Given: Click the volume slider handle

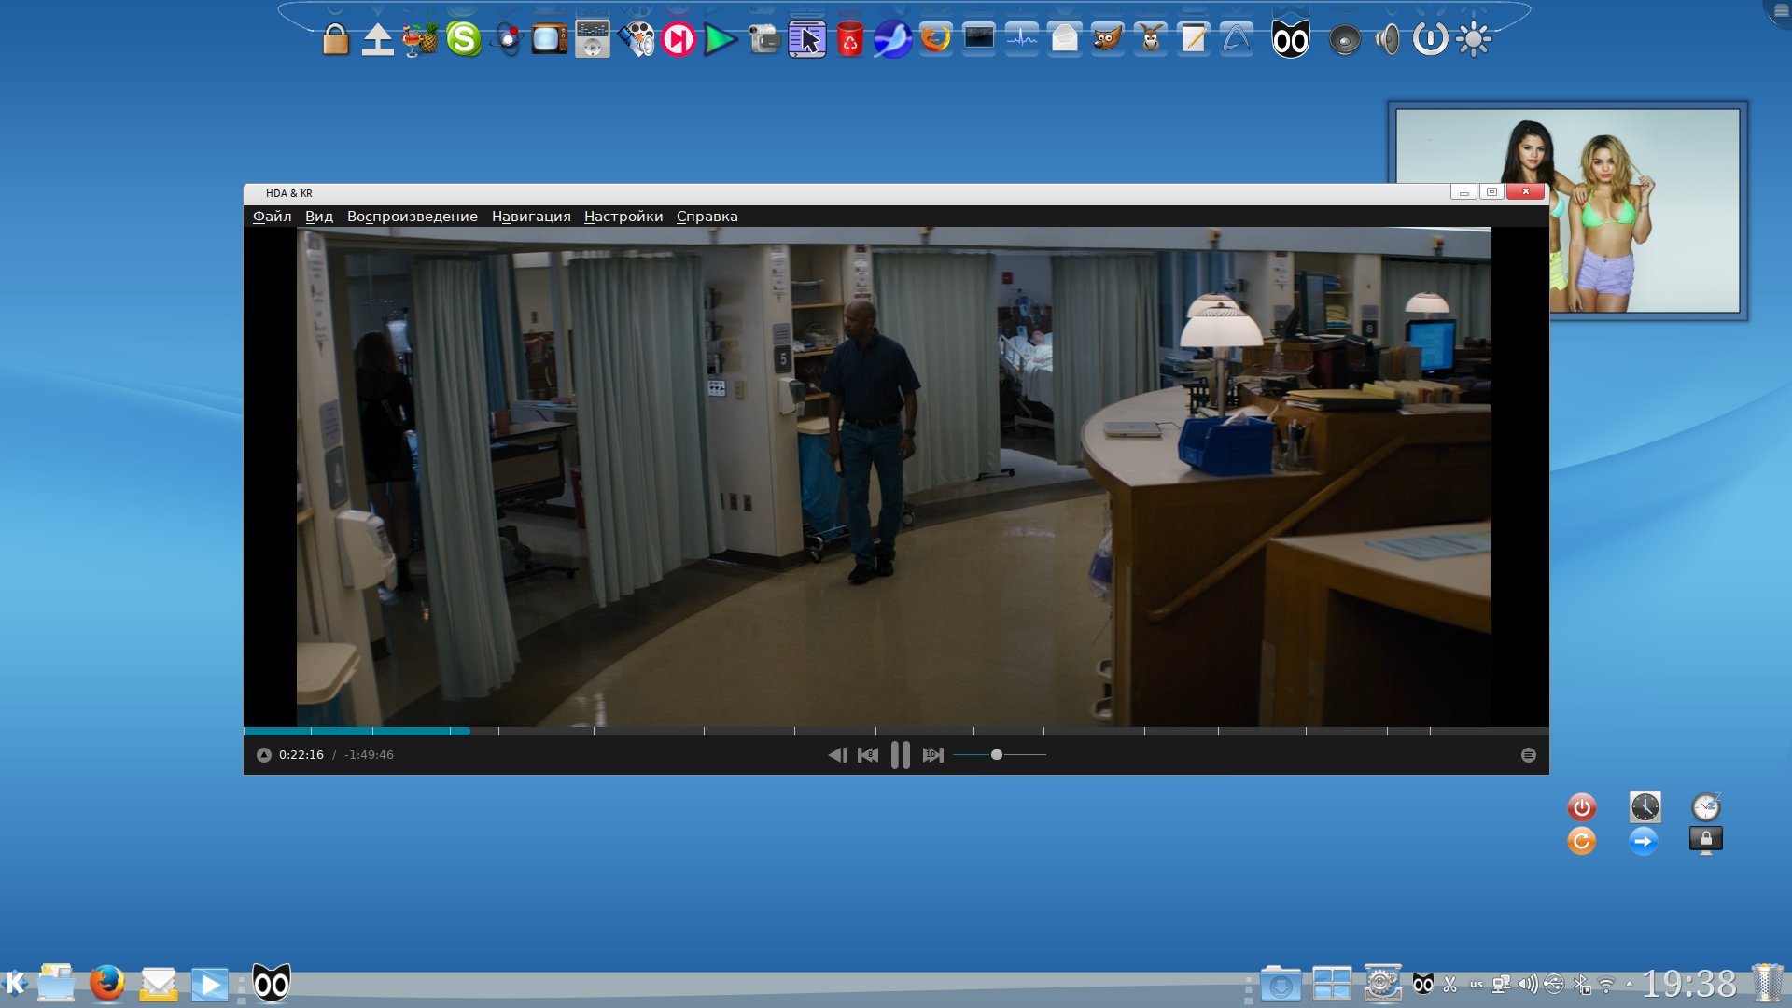Looking at the screenshot, I should click(x=997, y=755).
